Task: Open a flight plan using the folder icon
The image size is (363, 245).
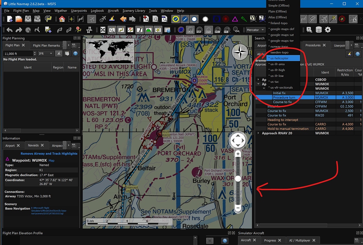Action: (18, 19)
